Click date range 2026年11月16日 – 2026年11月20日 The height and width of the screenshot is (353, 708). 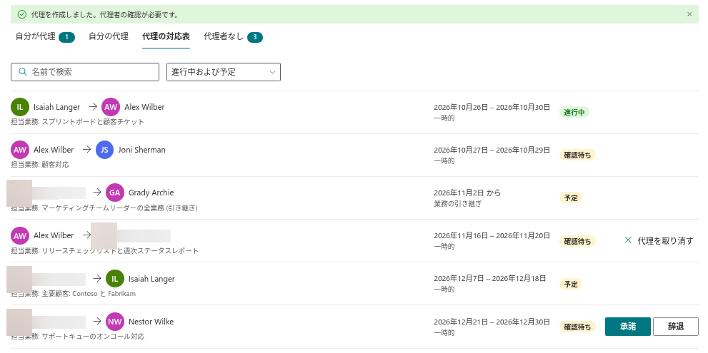[492, 236]
